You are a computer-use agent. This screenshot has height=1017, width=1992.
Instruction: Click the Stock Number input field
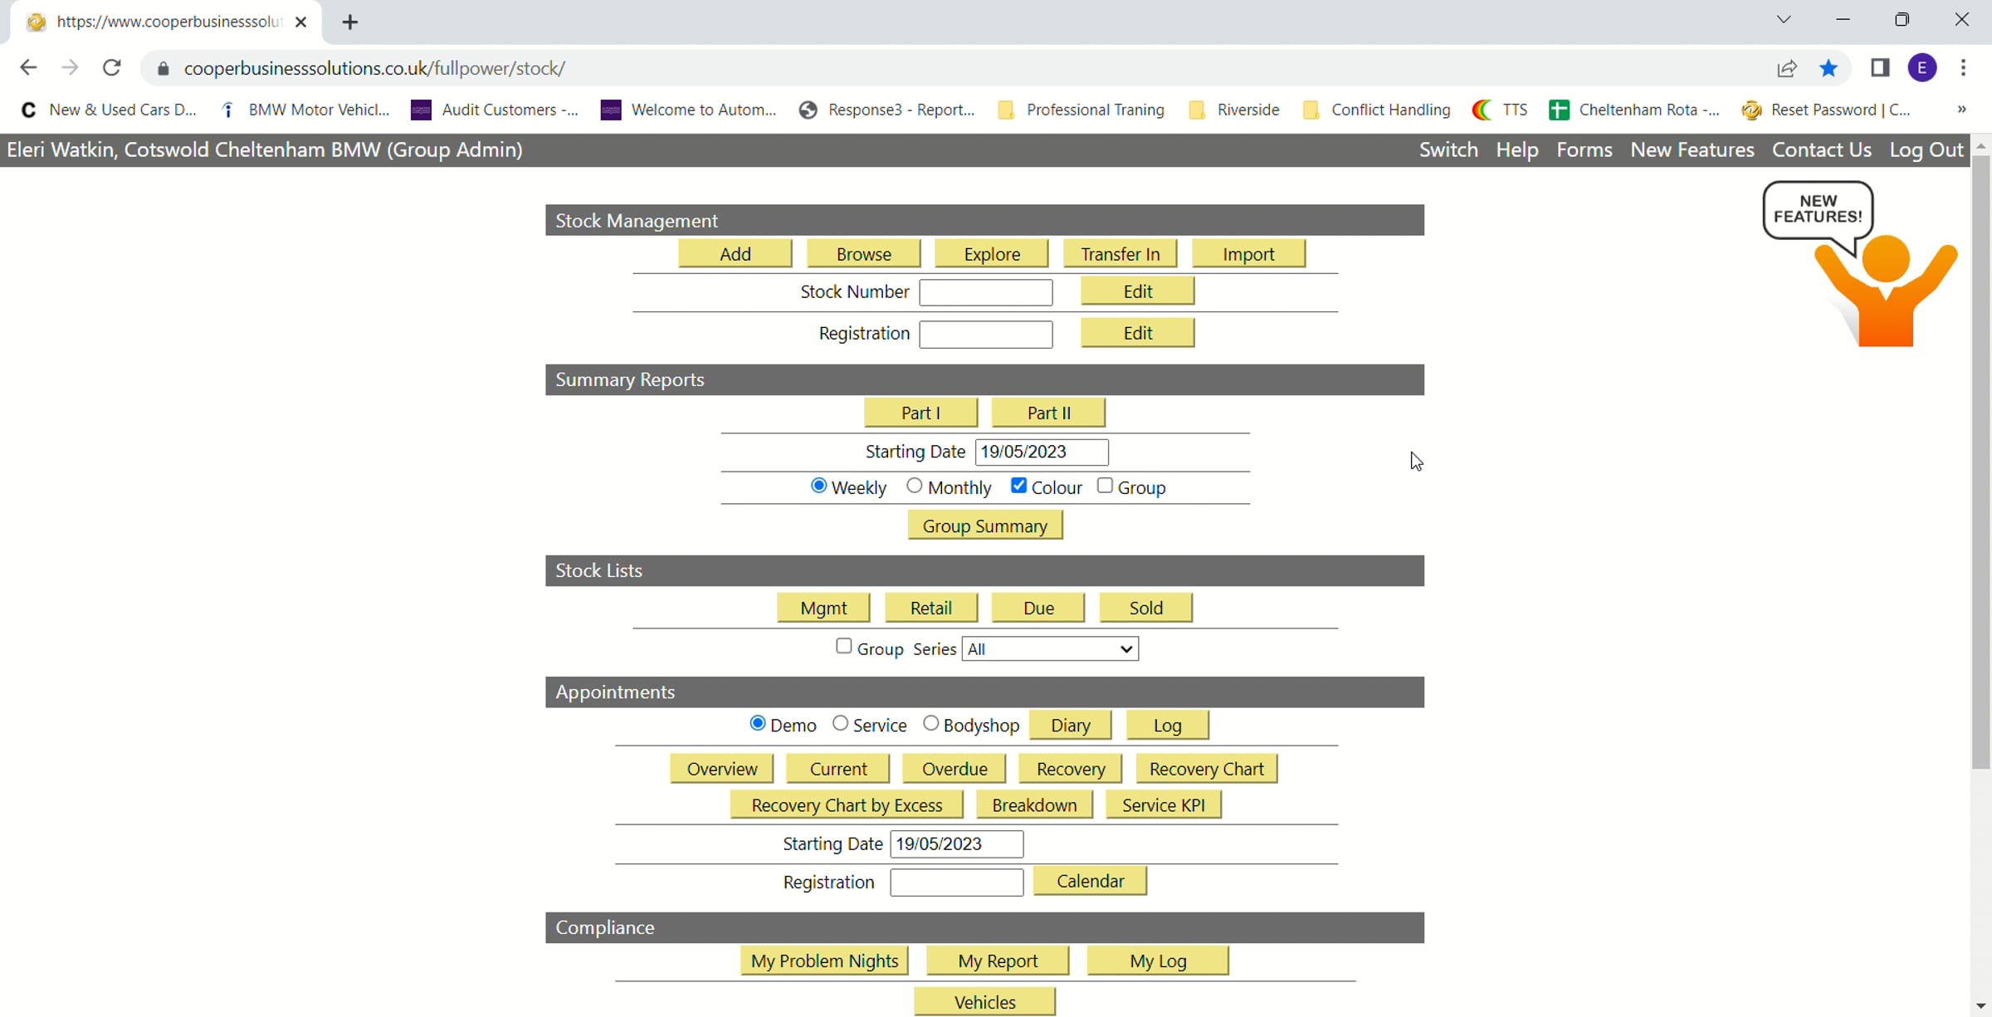985,292
